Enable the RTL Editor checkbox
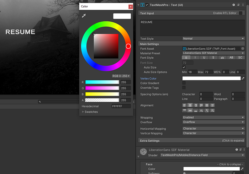The width and height of the screenshot is (249, 174). (240, 13)
